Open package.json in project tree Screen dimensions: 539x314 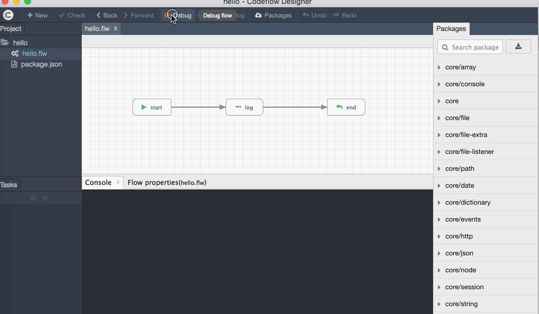(41, 64)
